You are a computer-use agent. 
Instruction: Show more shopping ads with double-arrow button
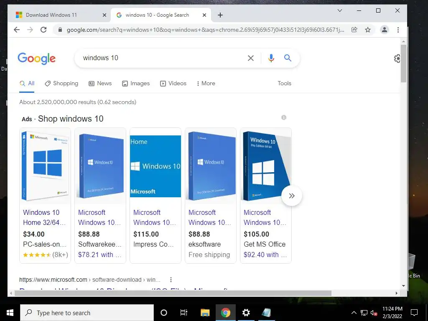coord(291,196)
